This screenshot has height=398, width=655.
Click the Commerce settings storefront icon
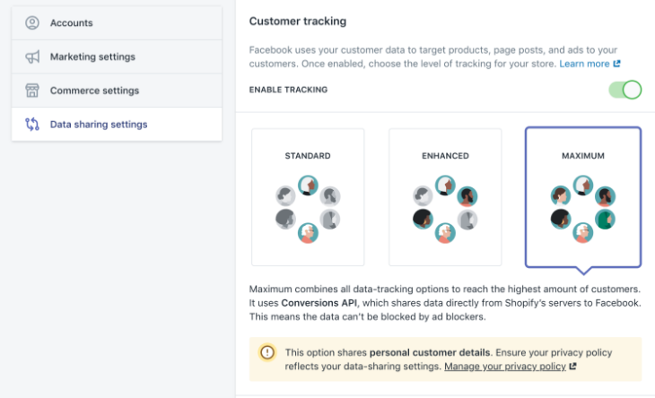pos(32,91)
